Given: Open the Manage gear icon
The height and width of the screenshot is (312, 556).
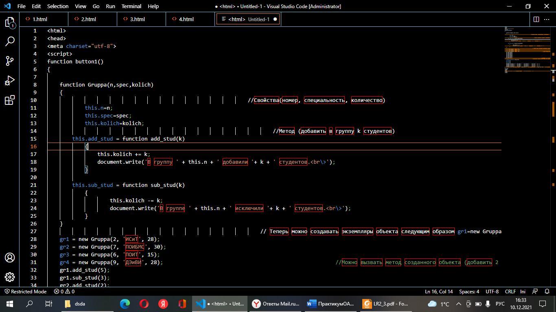Looking at the screenshot, I should tap(10, 277).
